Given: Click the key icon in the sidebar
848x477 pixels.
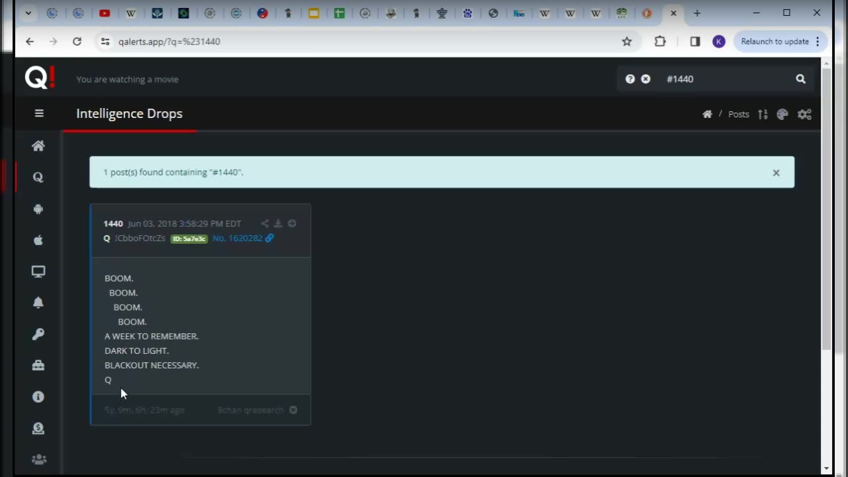Looking at the screenshot, I should click(38, 334).
